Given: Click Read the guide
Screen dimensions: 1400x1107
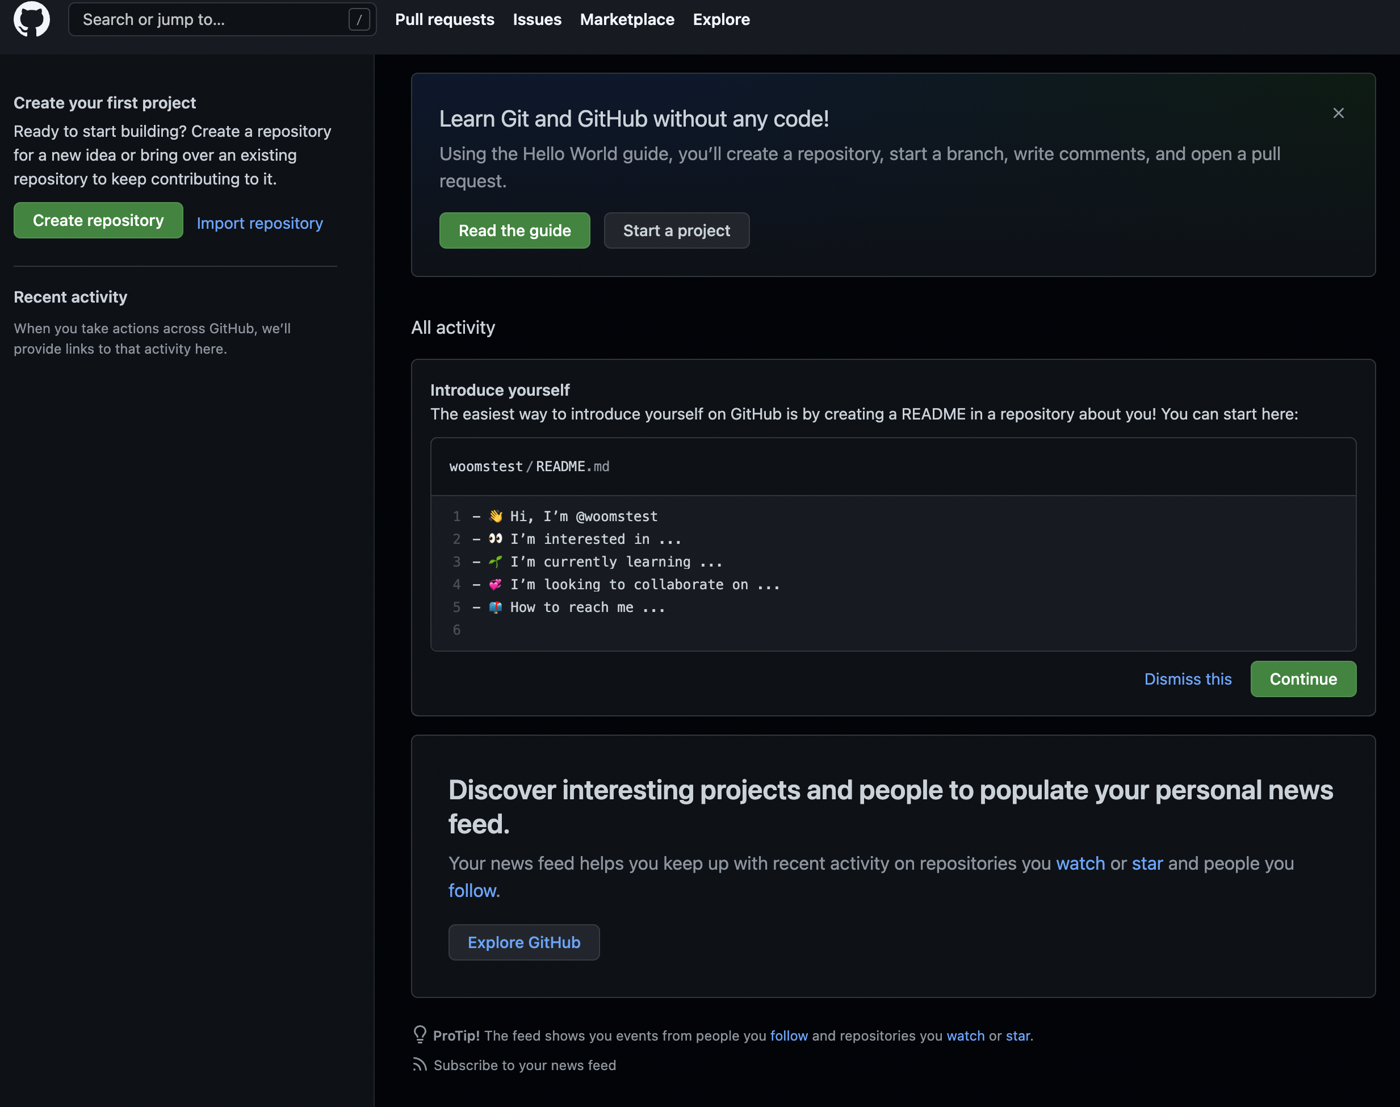Looking at the screenshot, I should (514, 230).
